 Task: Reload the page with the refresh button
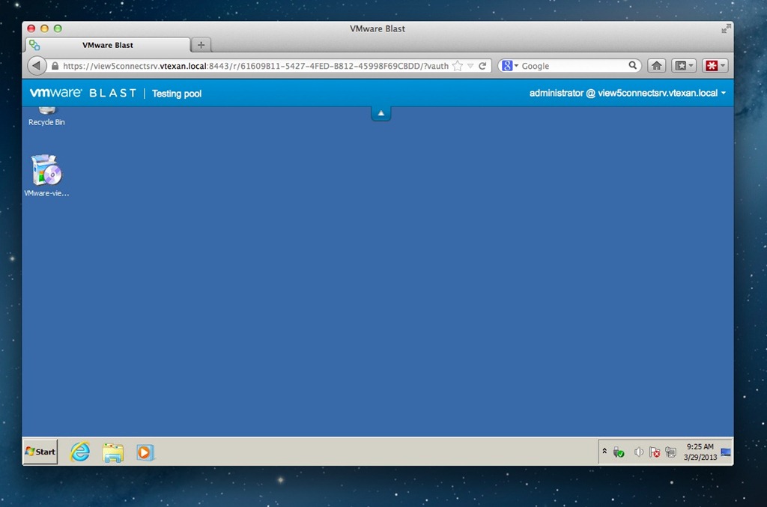coord(483,66)
